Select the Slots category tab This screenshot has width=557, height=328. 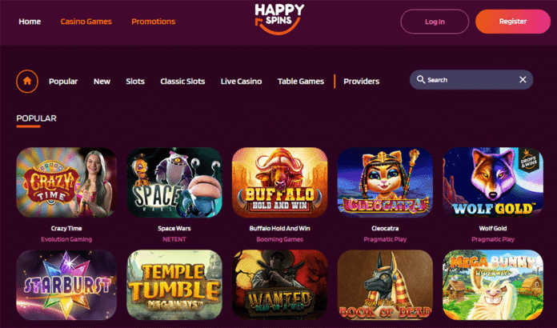tap(135, 82)
